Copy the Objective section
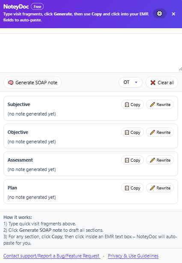Viewport: 182px width, 263px height. point(132,132)
